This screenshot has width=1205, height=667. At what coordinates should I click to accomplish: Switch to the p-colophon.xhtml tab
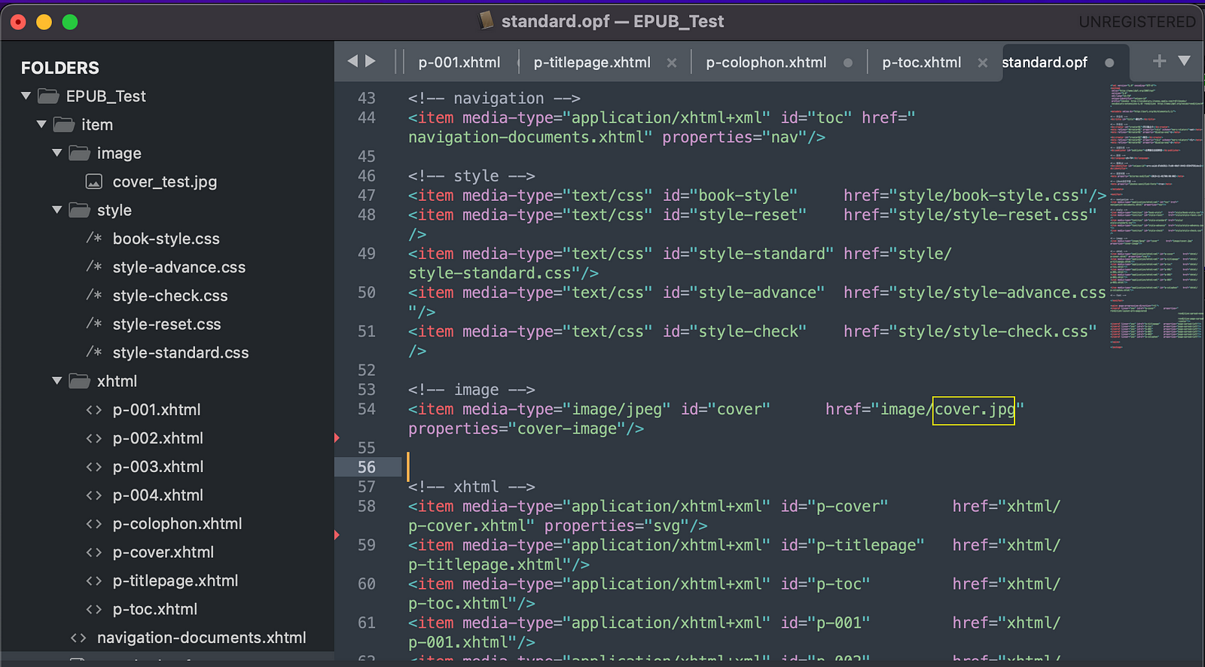pos(766,62)
